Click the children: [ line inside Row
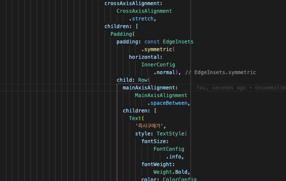 139,110
